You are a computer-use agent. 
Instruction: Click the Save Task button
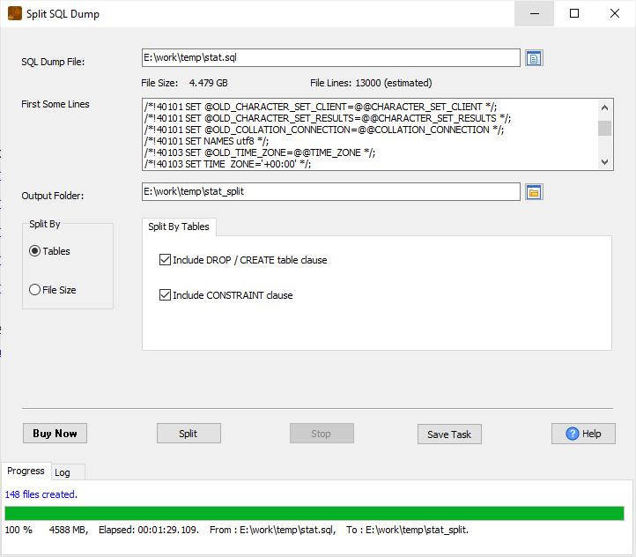[449, 434]
